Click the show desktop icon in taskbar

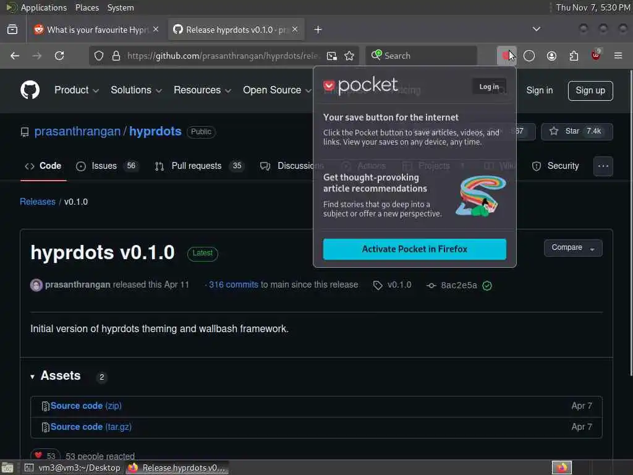coord(7,468)
